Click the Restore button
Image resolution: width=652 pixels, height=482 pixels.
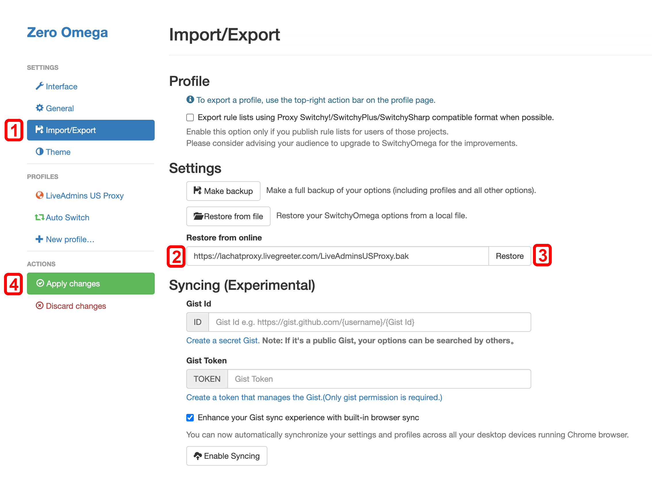[x=509, y=256]
